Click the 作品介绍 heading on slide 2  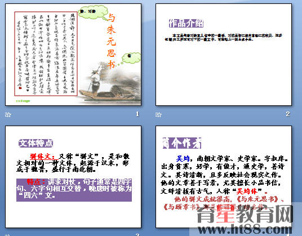186,24
